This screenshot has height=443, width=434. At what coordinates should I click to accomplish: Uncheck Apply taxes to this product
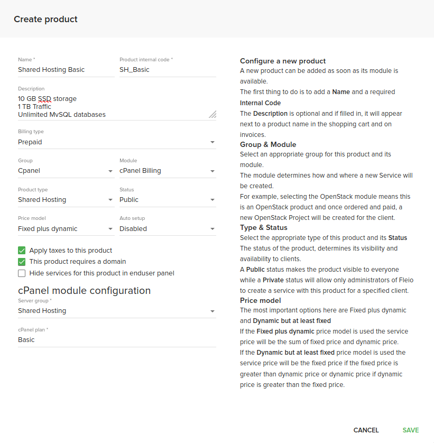[22, 251]
